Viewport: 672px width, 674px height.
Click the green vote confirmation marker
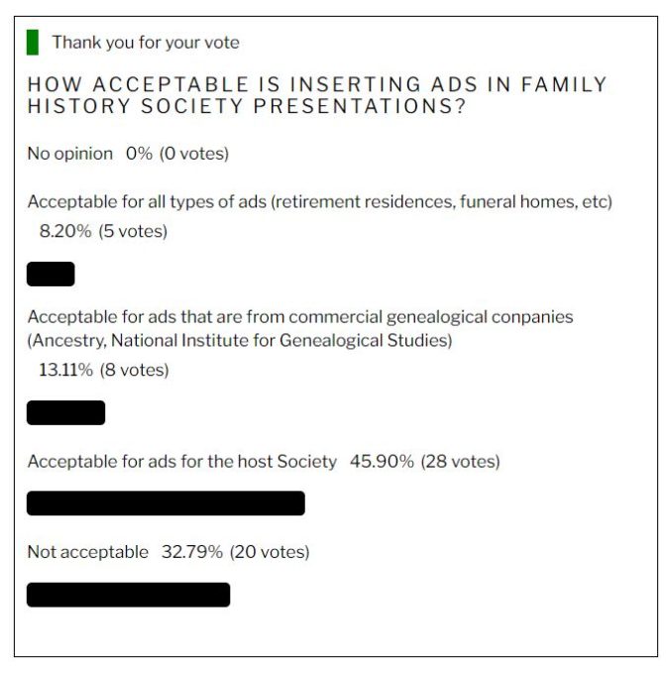pos(33,42)
